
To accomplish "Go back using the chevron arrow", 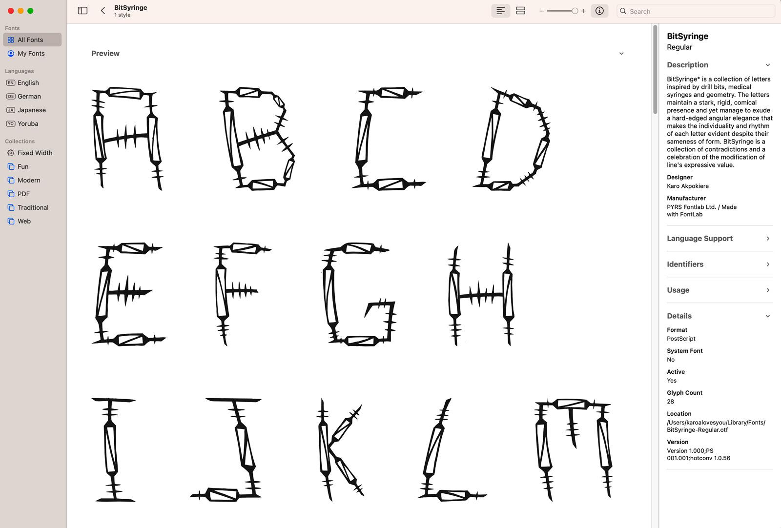I will coord(103,11).
